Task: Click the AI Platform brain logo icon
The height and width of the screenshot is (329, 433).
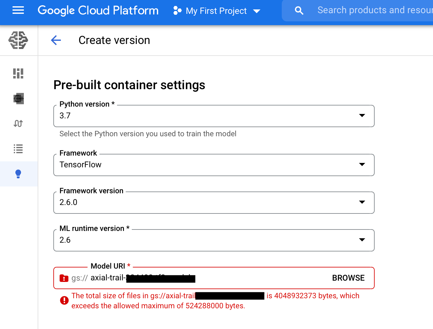Action: 18,40
